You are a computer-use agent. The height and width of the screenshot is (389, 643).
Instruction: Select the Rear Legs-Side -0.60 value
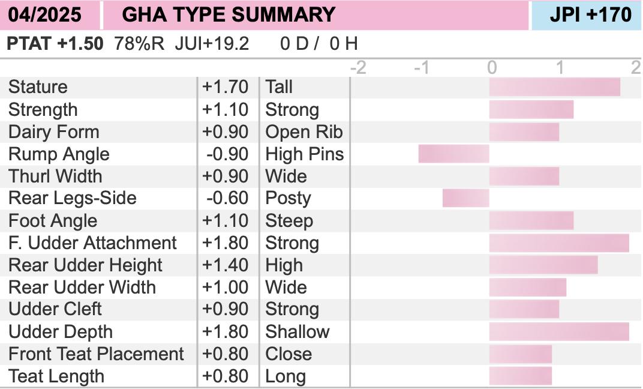(x=227, y=198)
